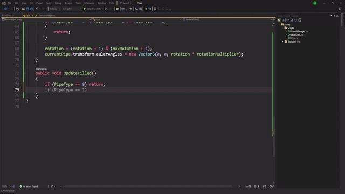Click the green Attach to Unity play button
Screen dimensions: 345x194
pos(84,9)
